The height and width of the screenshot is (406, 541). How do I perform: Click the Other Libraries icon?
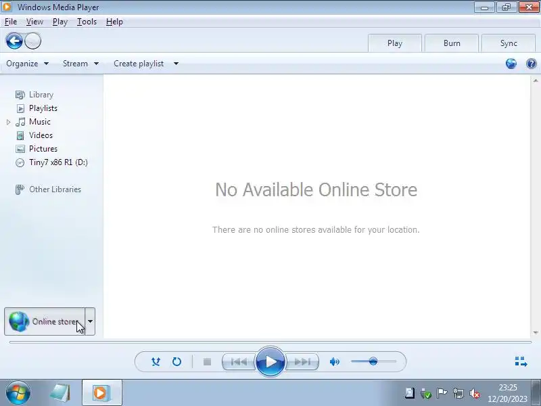(x=20, y=189)
